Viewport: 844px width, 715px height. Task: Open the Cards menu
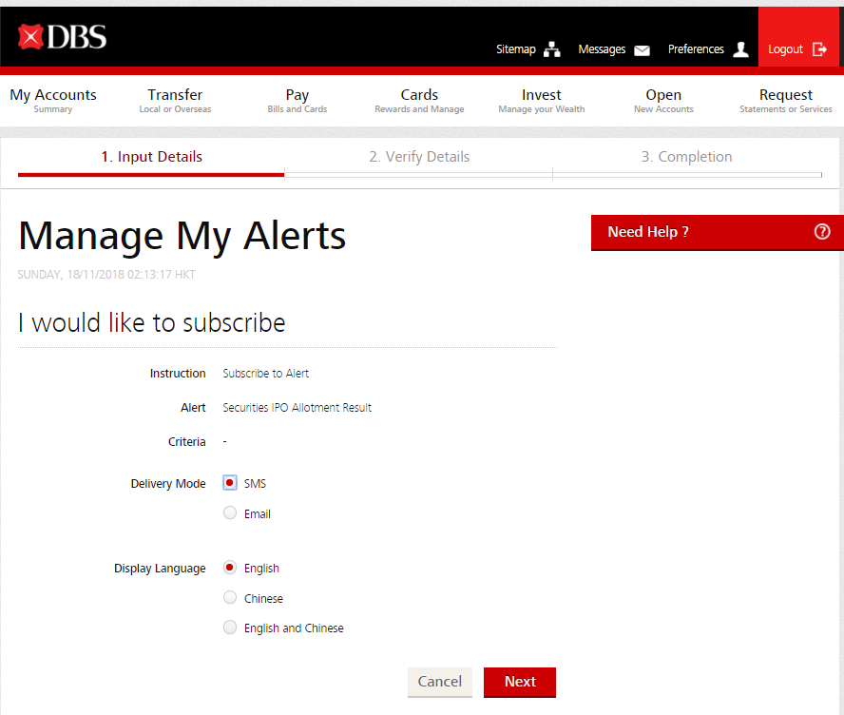[419, 100]
